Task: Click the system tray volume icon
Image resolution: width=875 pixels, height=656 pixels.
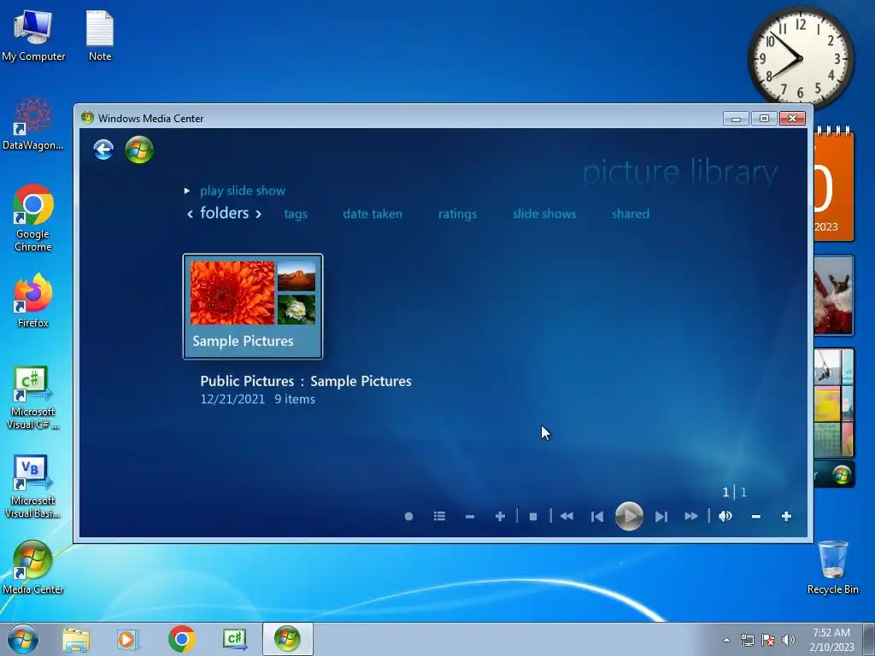Action: click(x=789, y=640)
